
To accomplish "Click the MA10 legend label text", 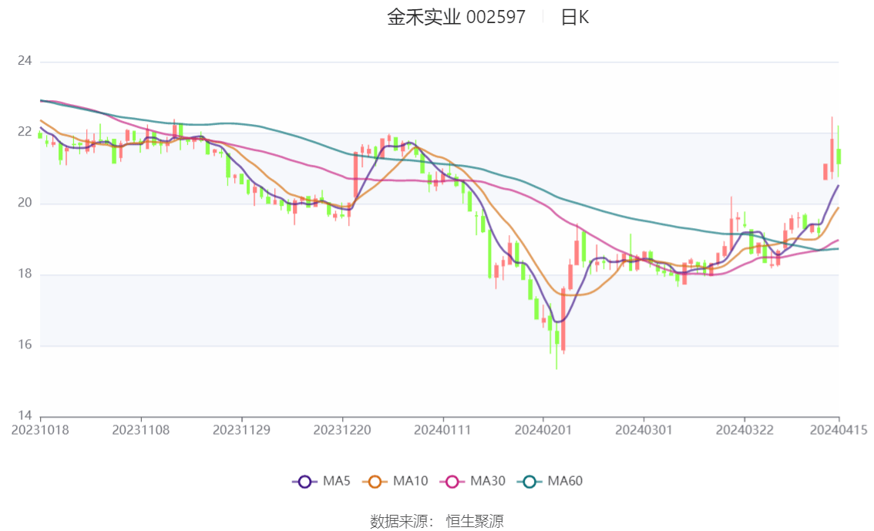I will (x=410, y=482).
